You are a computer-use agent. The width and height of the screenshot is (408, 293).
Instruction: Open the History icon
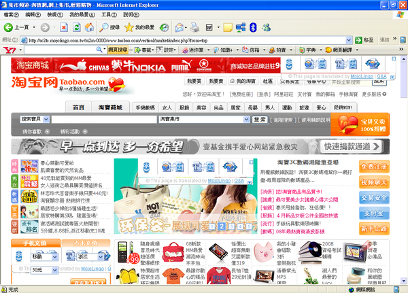pos(164,27)
